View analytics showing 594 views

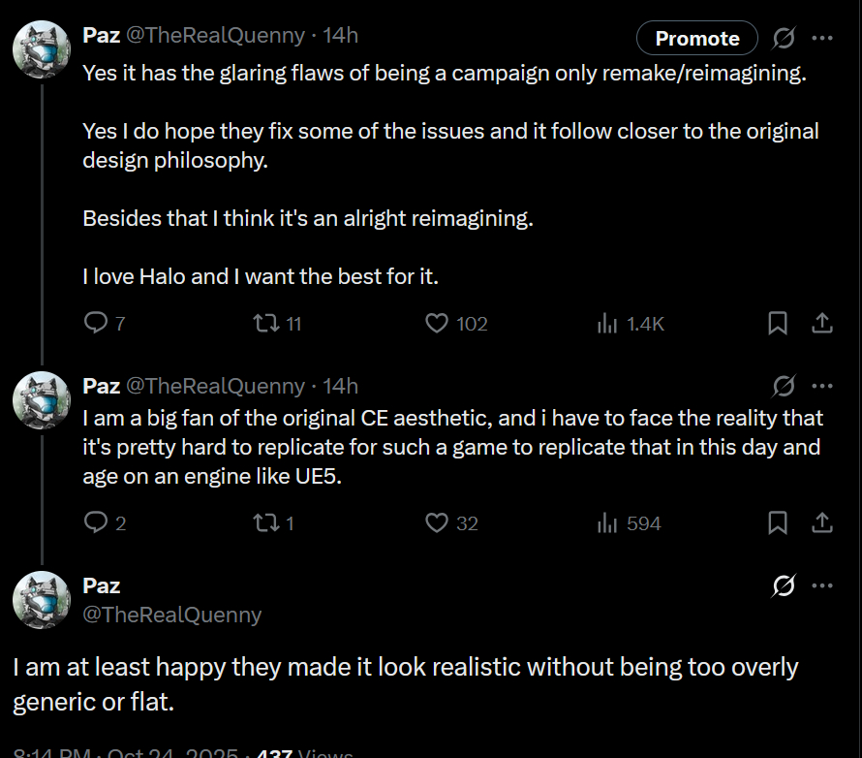[608, 523]
